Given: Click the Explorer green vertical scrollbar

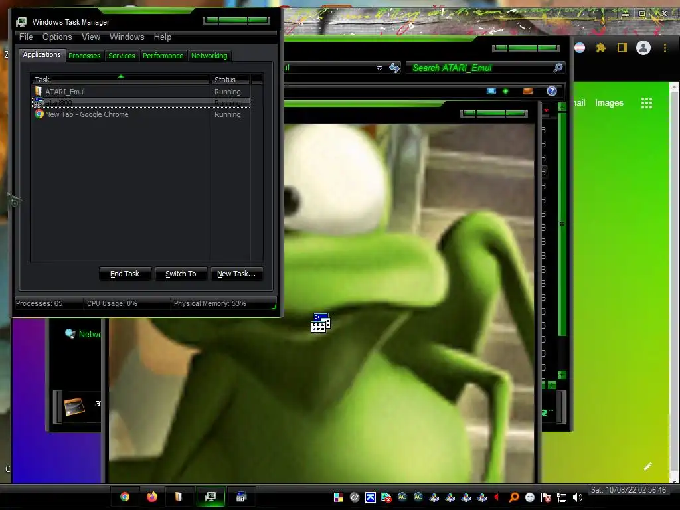Looking at the screenshot, I should (x=562, y=224).
